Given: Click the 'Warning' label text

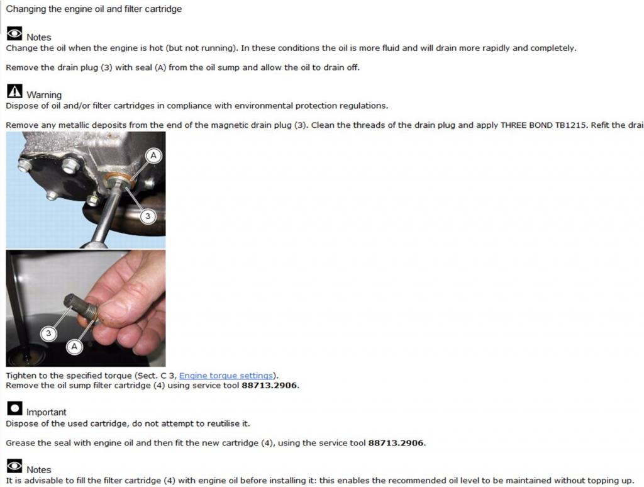Looking at the screenshot, I should click(x=44, y=95).
